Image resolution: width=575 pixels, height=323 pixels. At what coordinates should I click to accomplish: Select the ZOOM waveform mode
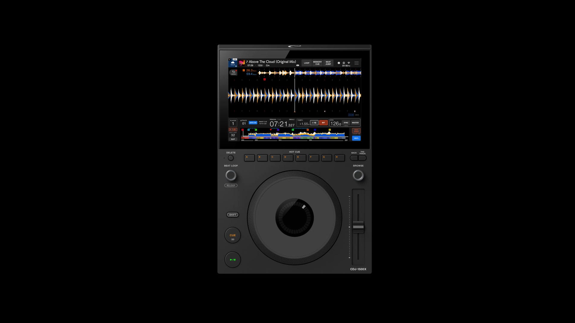point(351,115)
